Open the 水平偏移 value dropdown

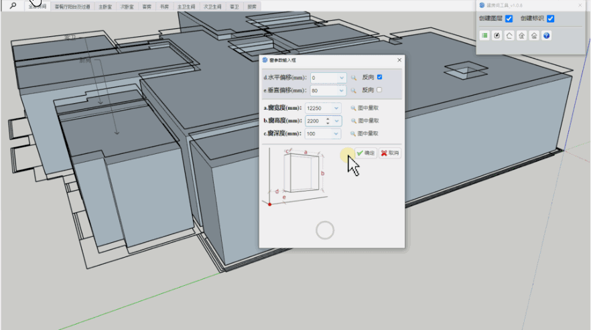[342, 78]
